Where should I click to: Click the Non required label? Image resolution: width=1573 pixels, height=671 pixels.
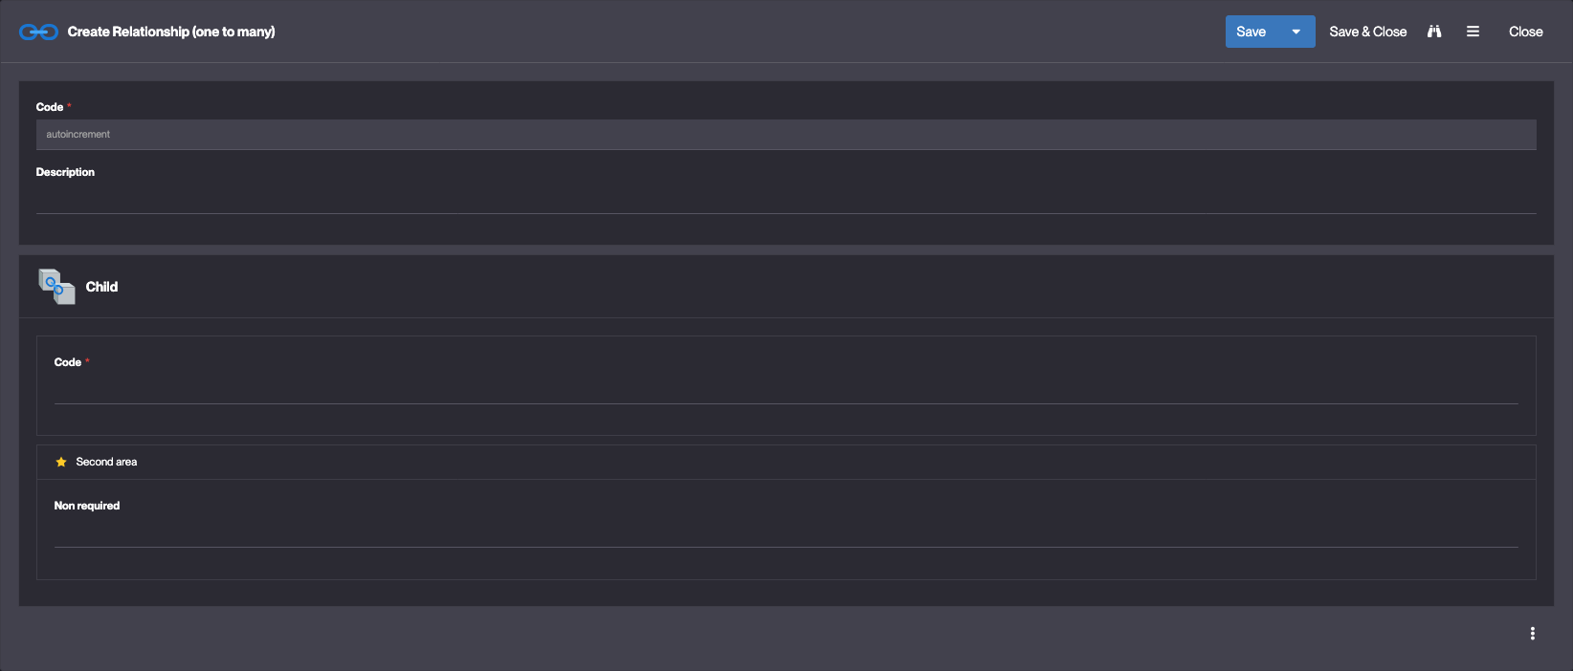click(87, 506)
